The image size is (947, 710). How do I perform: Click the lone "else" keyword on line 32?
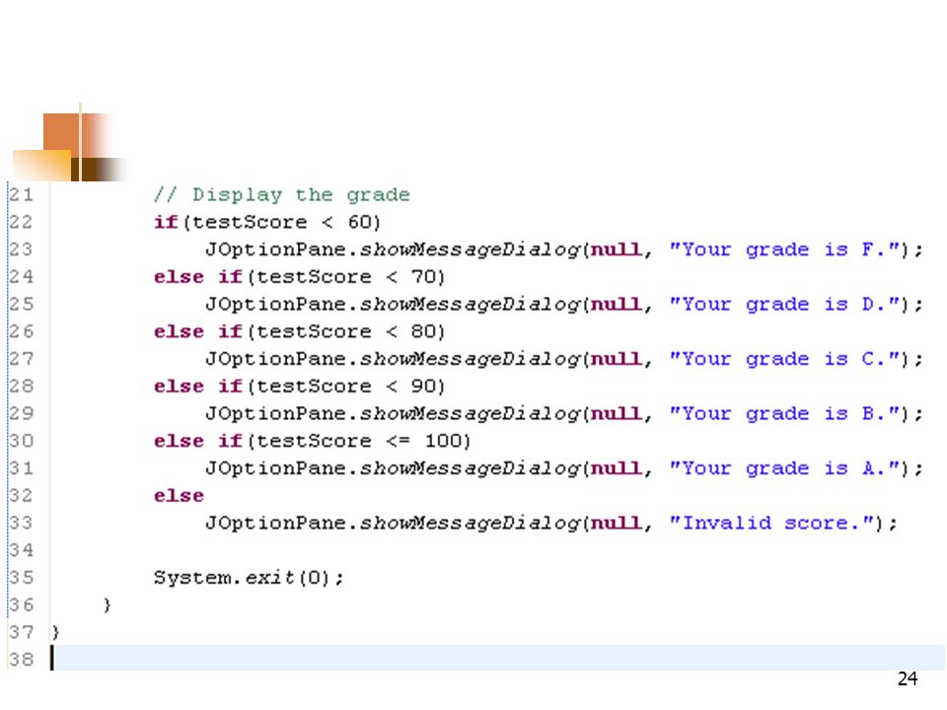(x=179, y=496)
